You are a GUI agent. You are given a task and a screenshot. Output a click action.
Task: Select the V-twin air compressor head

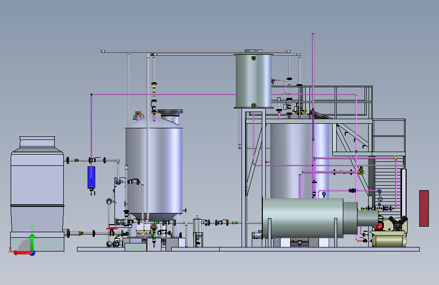coord(397,223)
